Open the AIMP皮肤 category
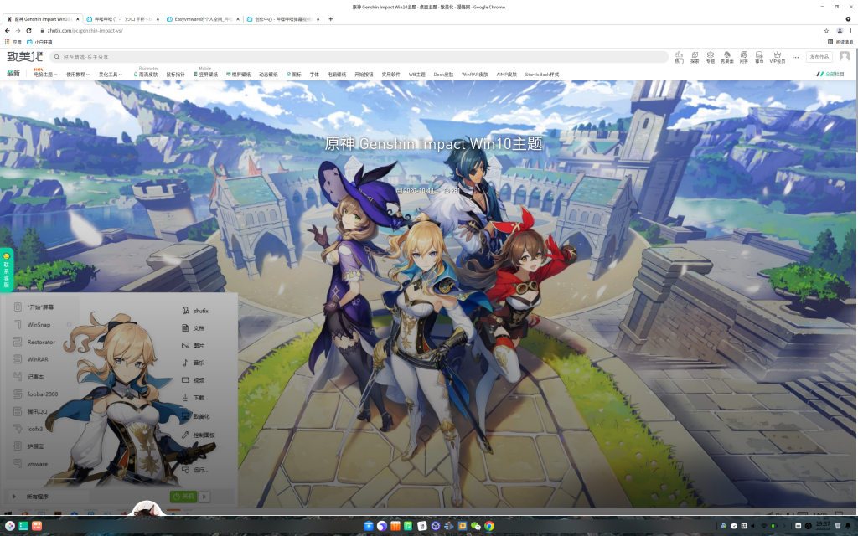The width and height of the screenshot is (858, 536). click(507, 75)
